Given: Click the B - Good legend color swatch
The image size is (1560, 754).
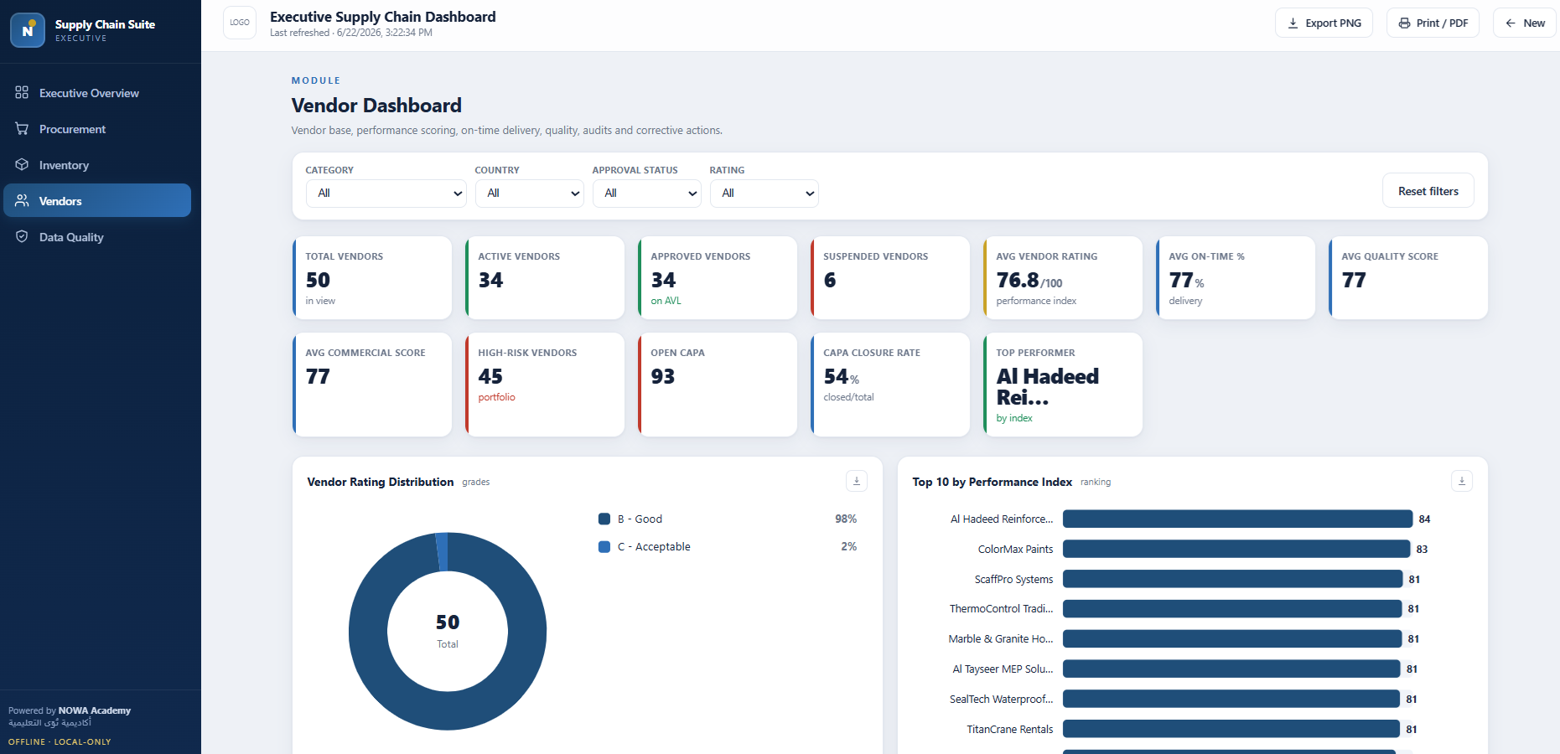Looking at the screenshot, I should pos(604,519).
